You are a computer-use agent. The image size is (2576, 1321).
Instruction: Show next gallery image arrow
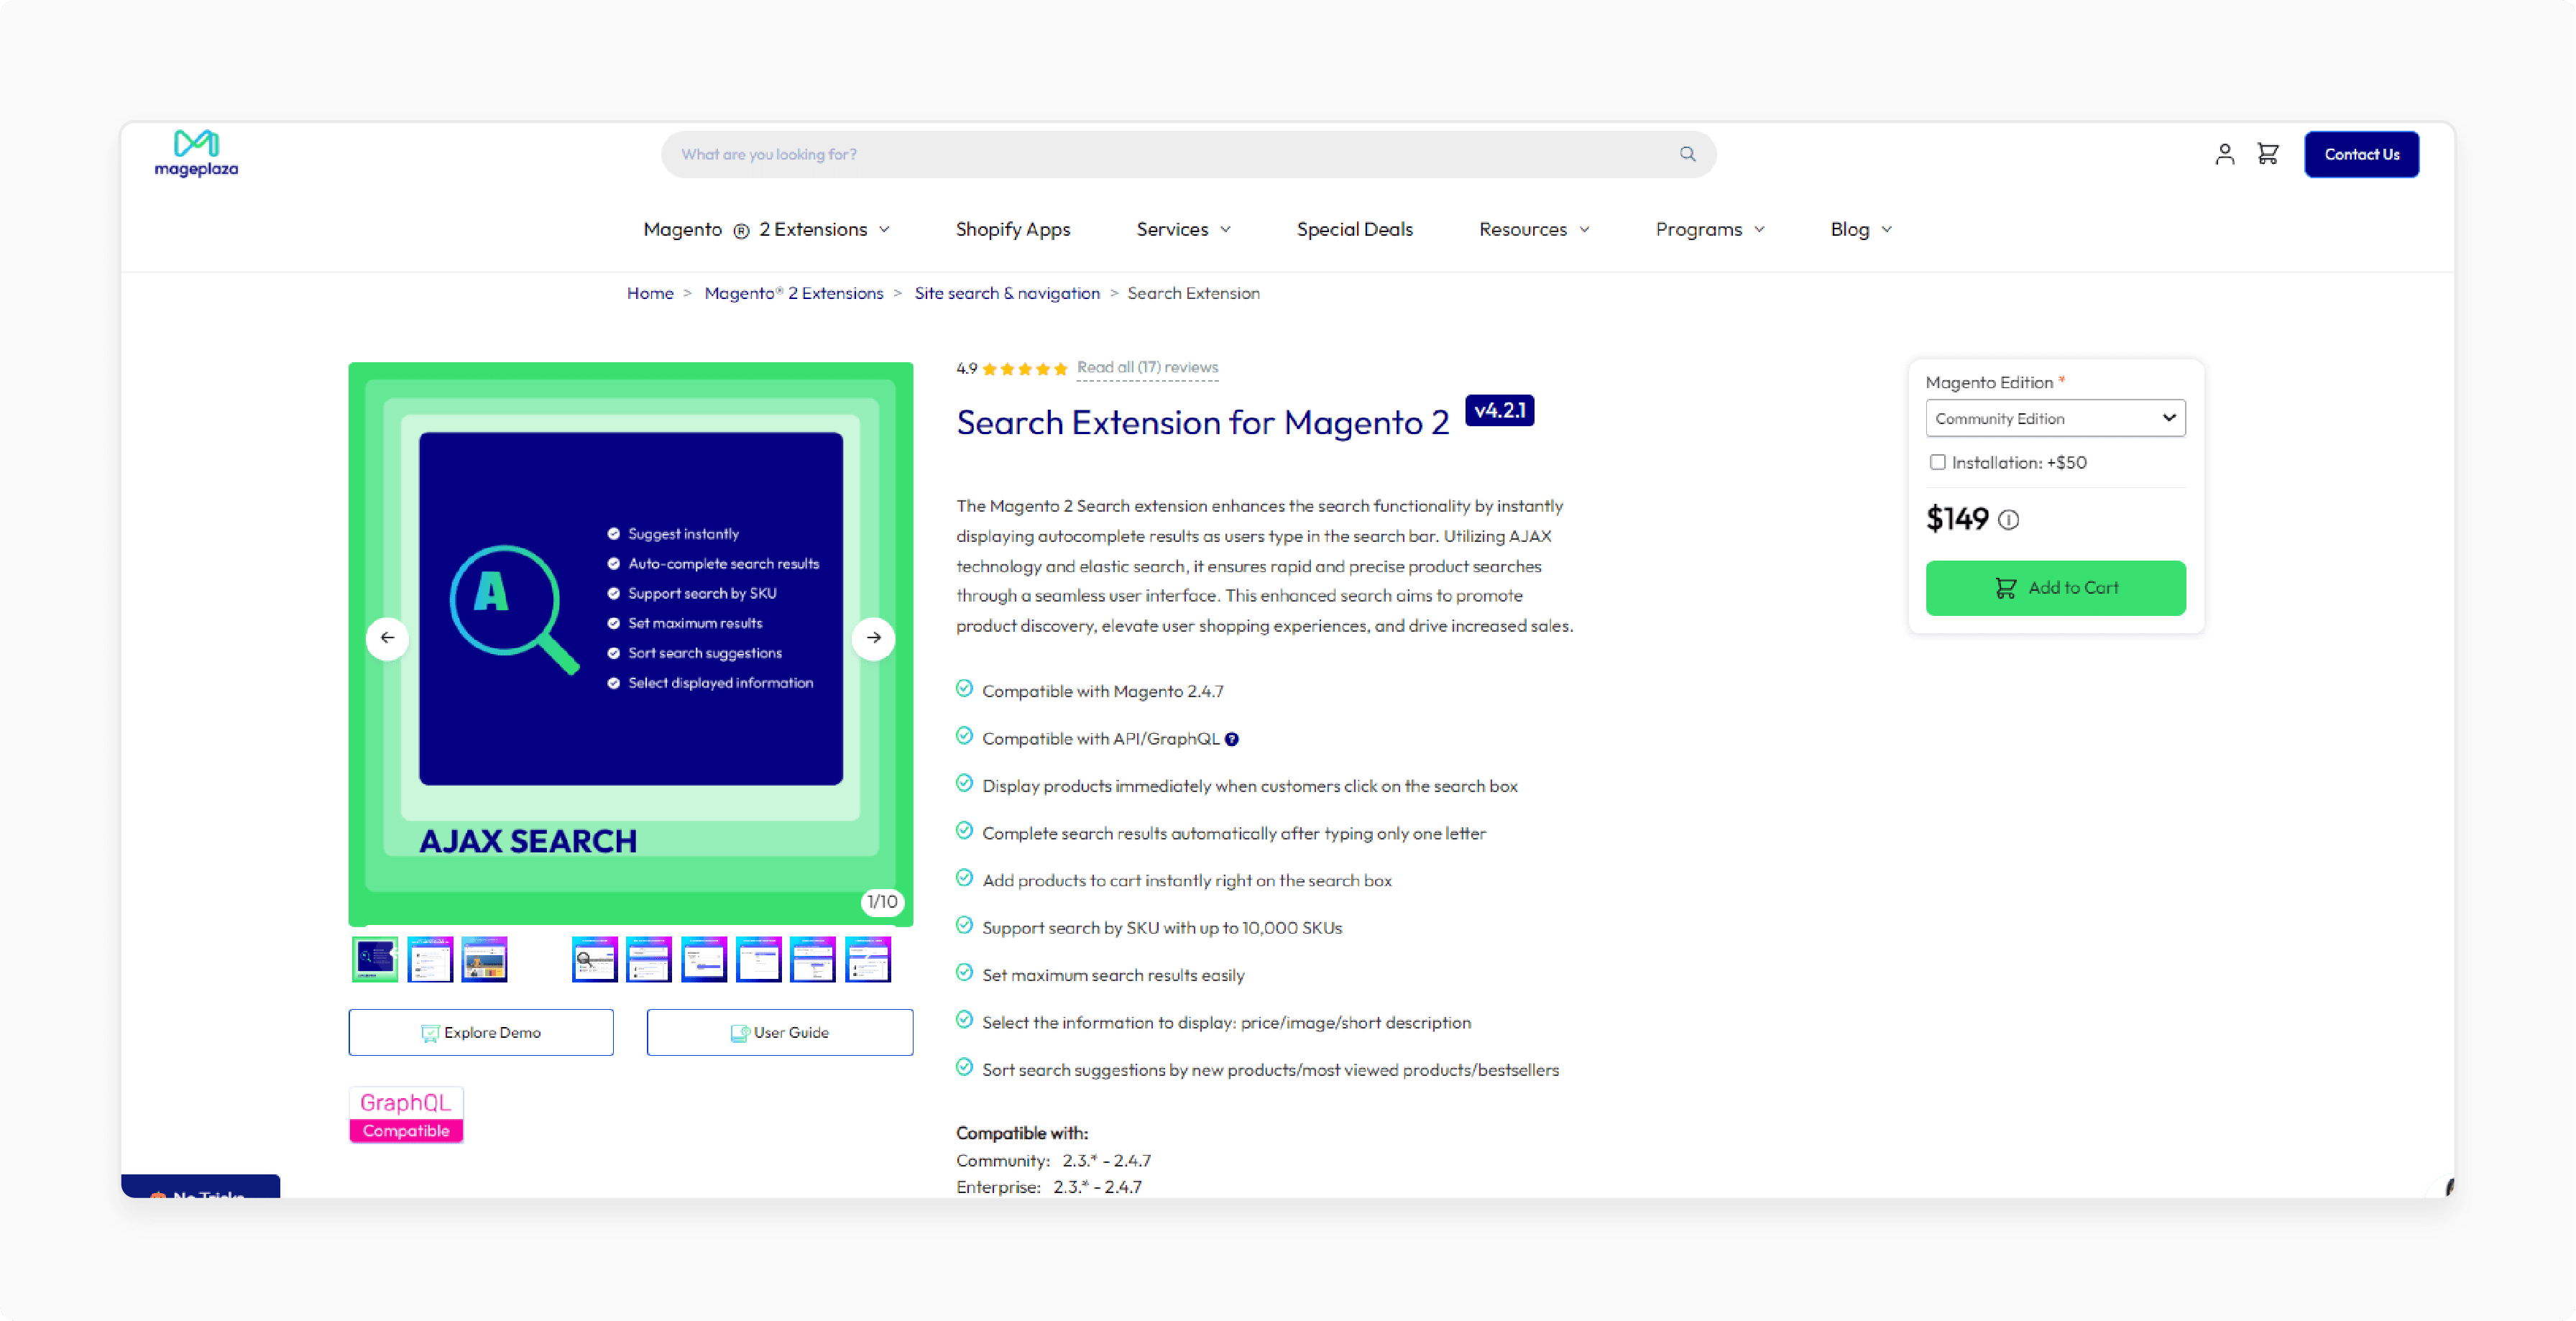pos(874,638)
